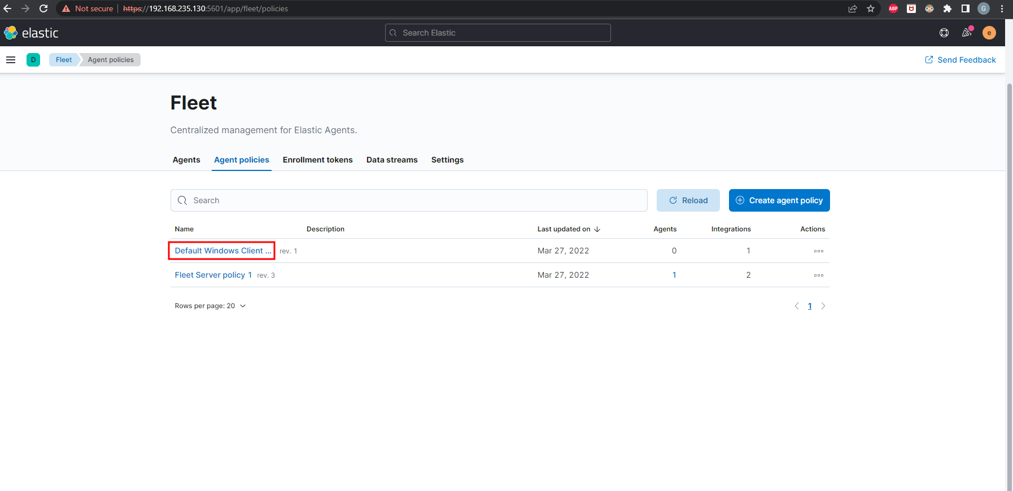Screen dimensions: 1013x491
Task: Click the Elastic logo
Action: click(x=32, y=33)
